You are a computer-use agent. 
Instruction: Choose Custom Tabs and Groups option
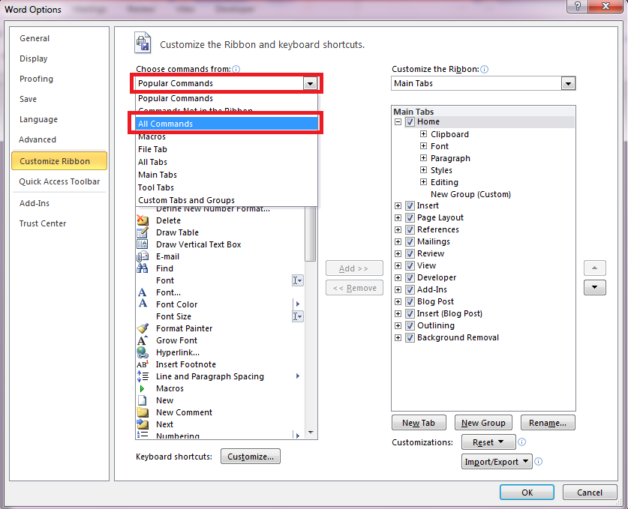point(227,200)
